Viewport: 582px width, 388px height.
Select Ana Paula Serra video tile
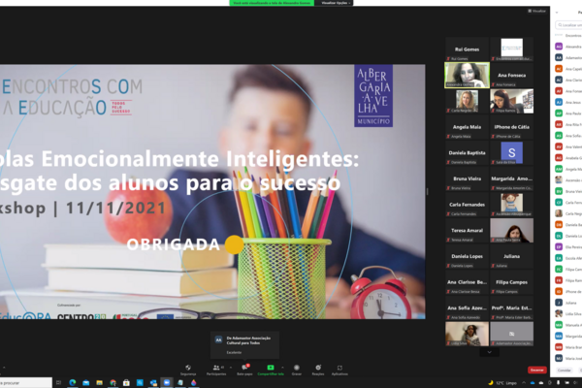point(511,230)
